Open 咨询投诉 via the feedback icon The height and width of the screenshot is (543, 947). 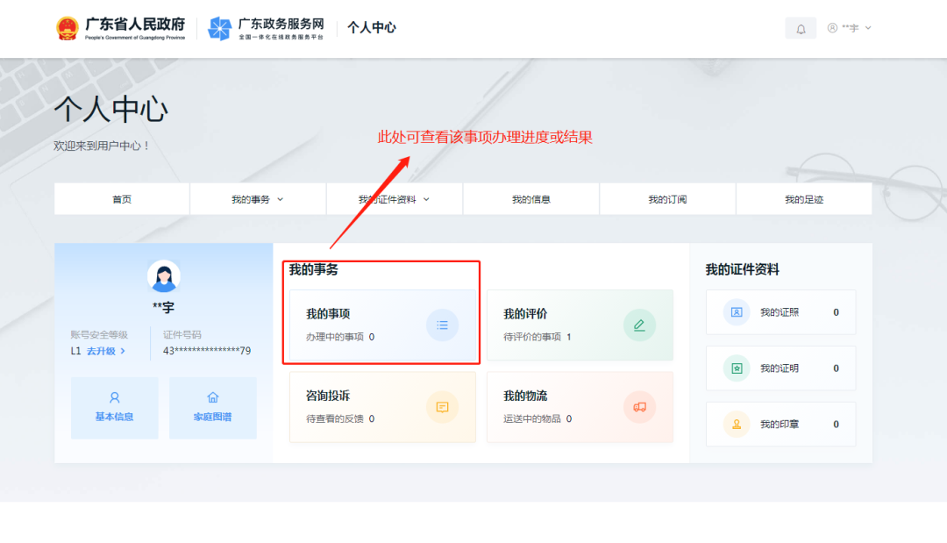click(x=442, y=407)
